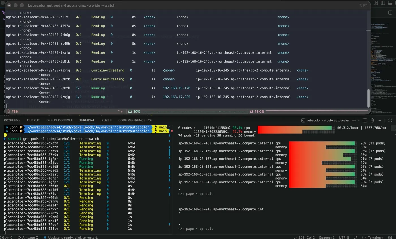Maximize the panel size icon
Image resolution: width=396 pixels, height=239 pixels.
tap(390, 120)
